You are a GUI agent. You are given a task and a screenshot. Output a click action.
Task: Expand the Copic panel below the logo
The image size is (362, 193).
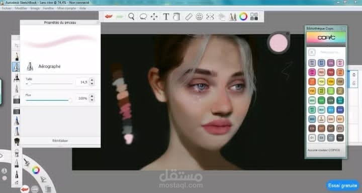[x=326, y=45]
